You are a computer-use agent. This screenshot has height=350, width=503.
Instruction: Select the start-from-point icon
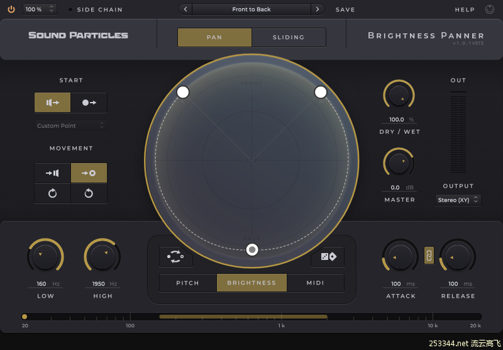click(89, 103)
